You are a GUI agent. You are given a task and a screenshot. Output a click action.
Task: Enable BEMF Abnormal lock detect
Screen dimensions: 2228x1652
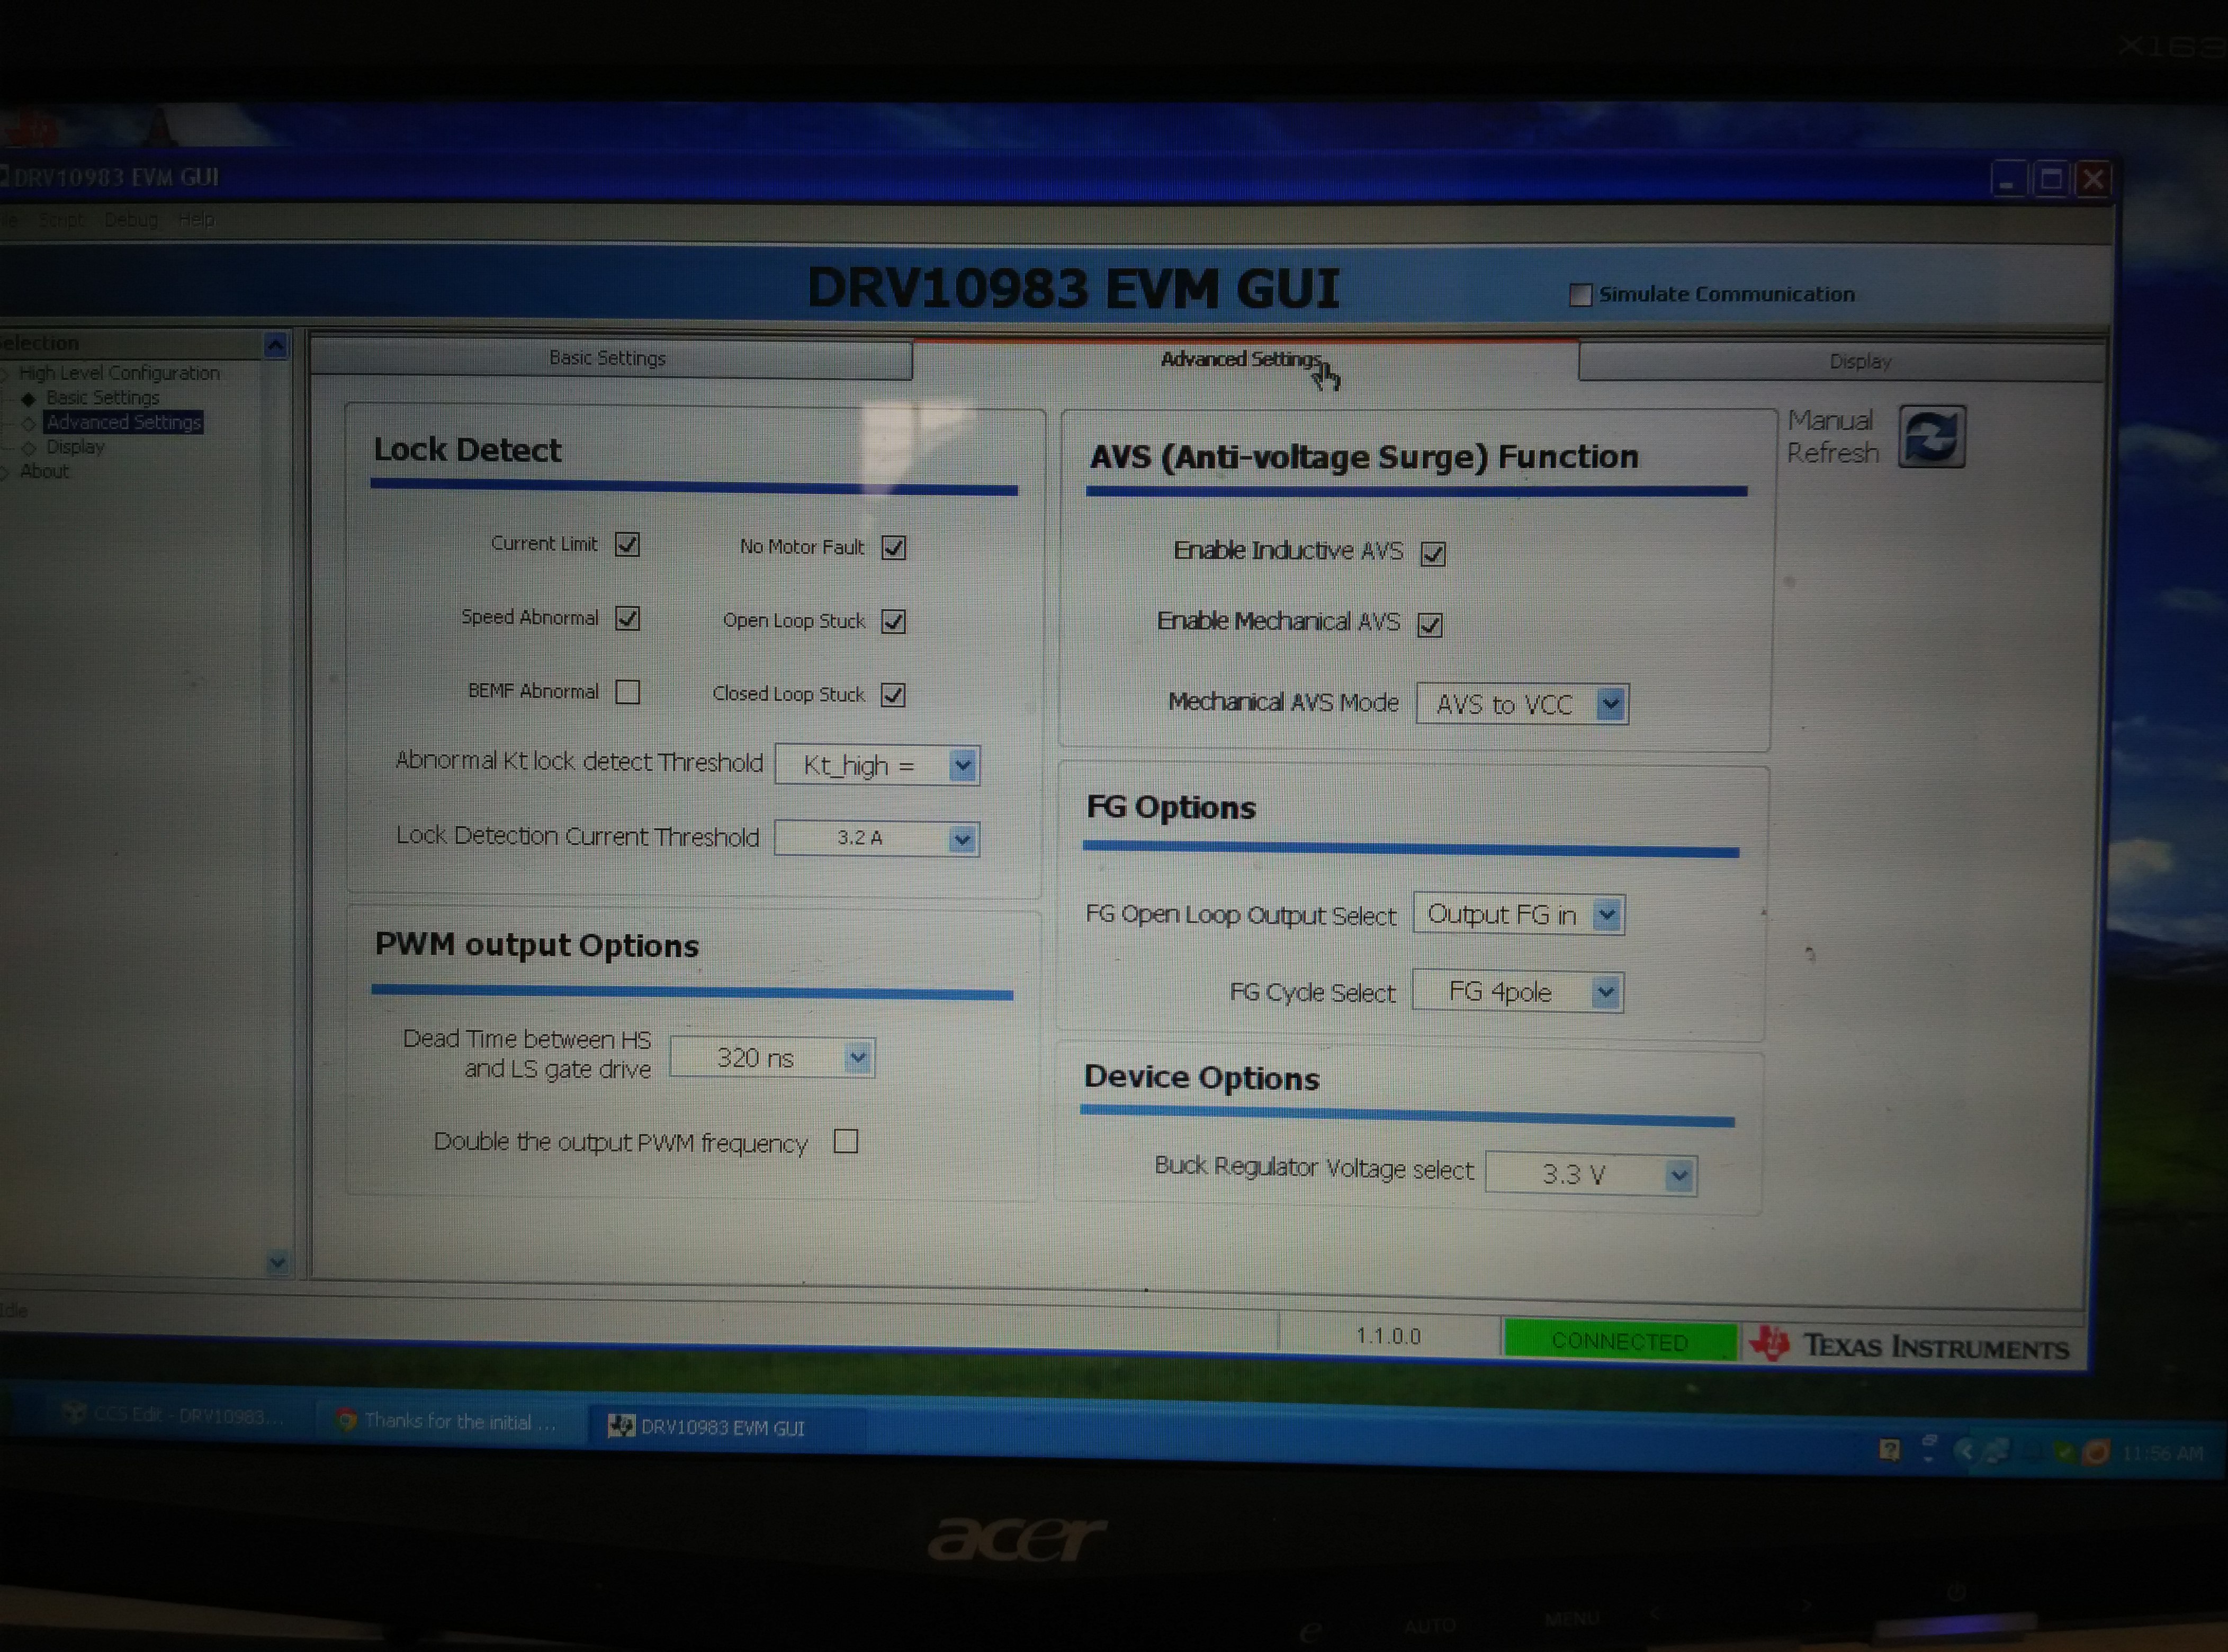click(628, 692)
